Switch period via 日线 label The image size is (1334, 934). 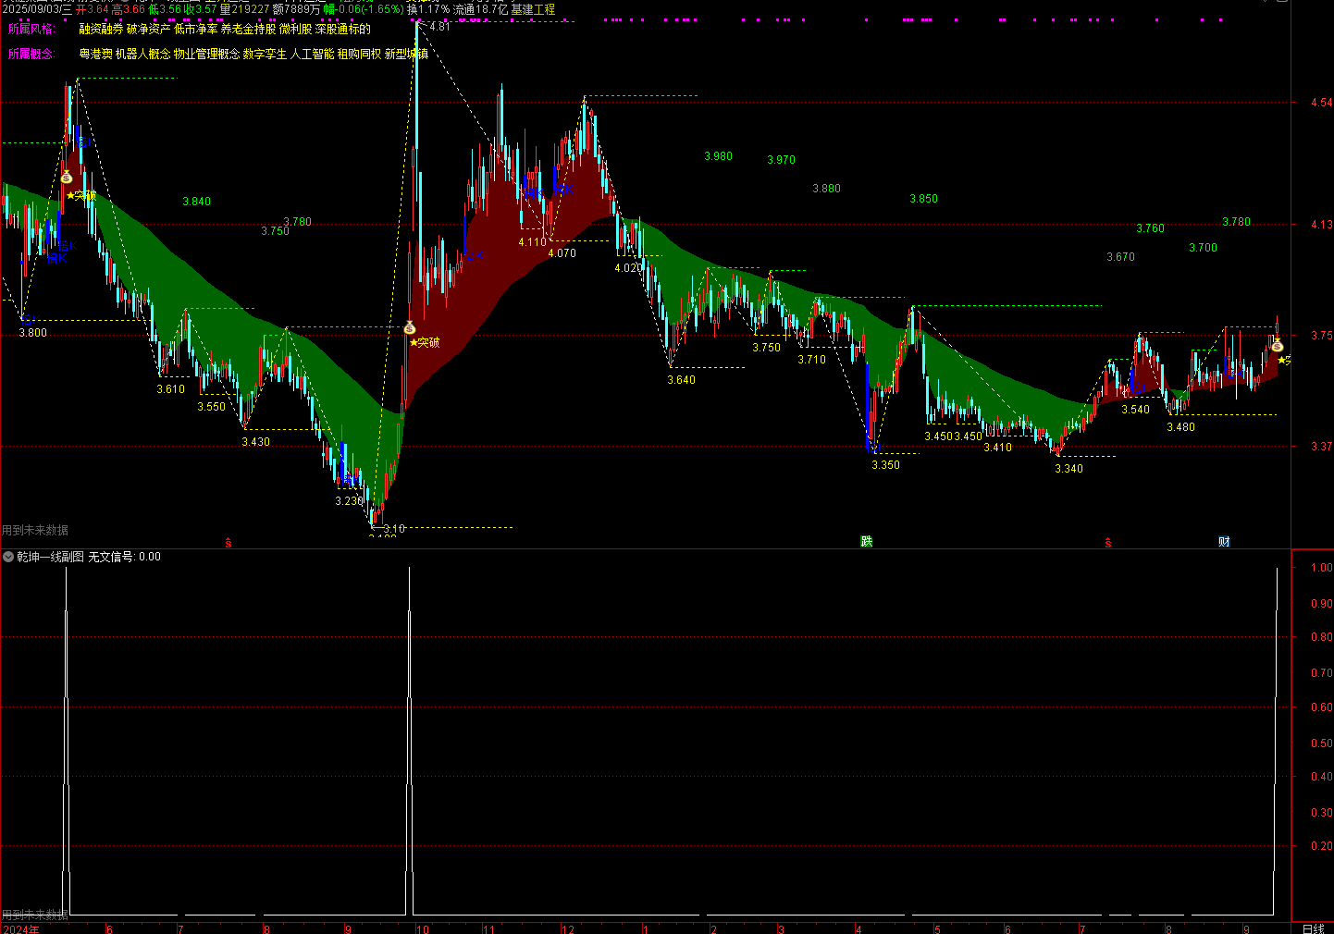[x=1313, y=928]
